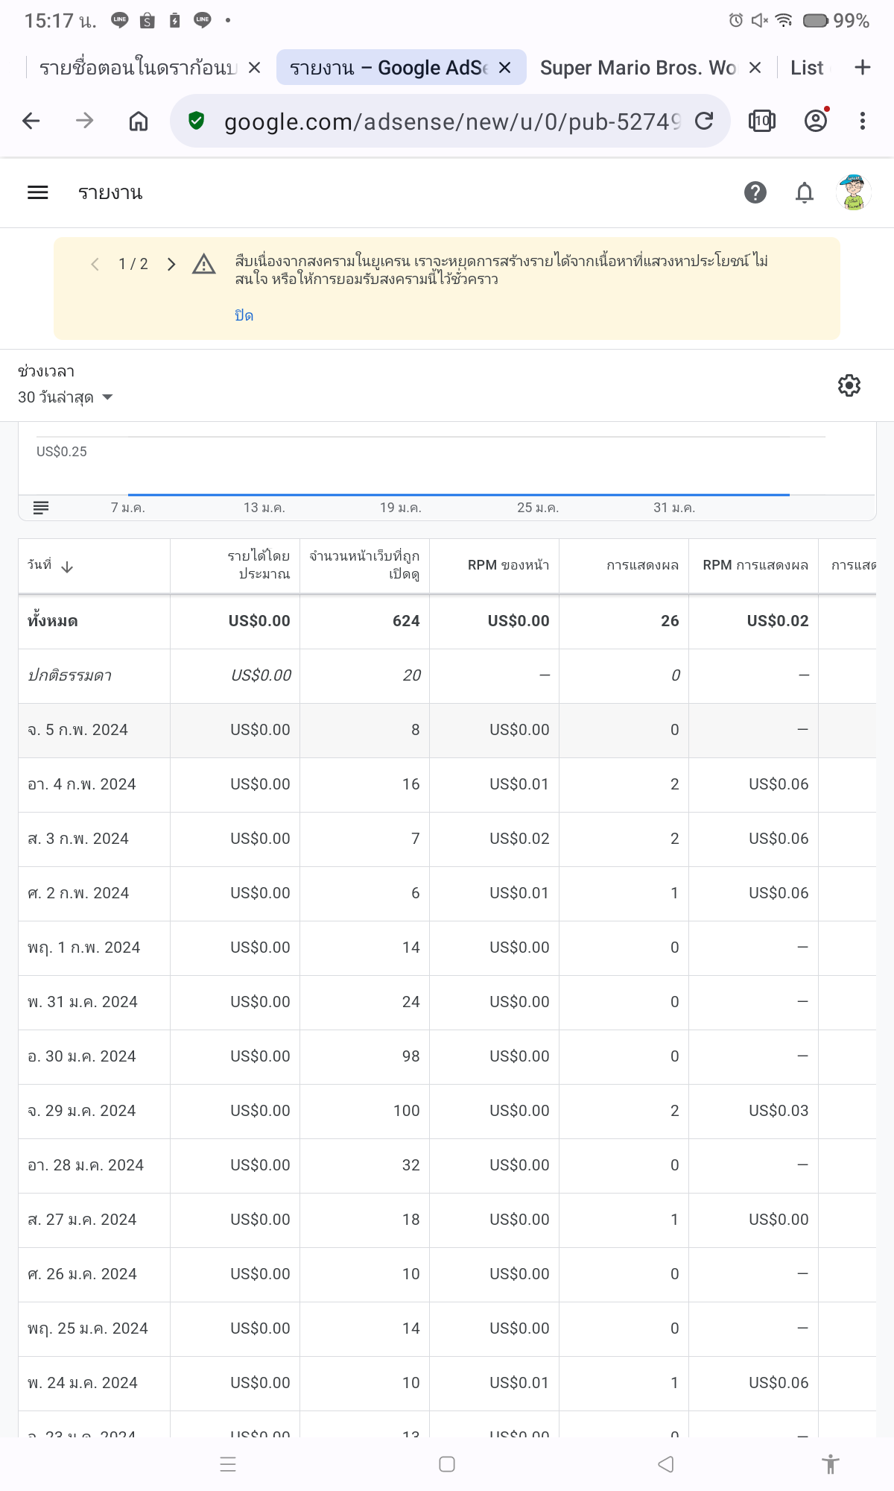The image size is (894, 1491).
Task: Open the tab switcher showing 10 tabs
Action: (x=761, y=121)
